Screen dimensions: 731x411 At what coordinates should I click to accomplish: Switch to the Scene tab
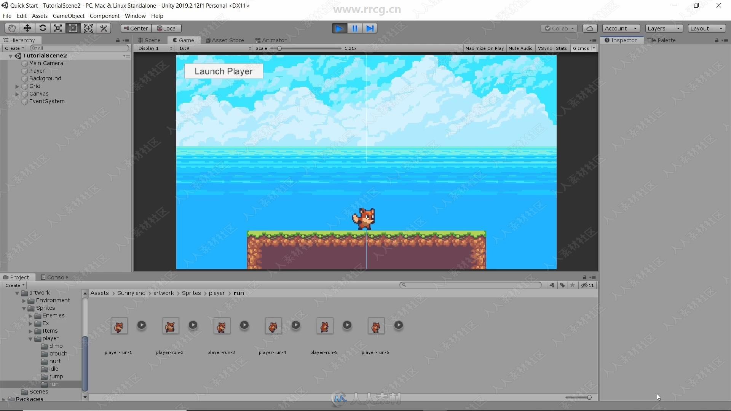[149, 40]
